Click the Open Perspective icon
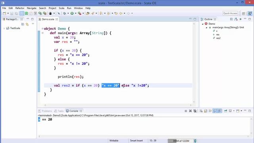Viewport: 254px width, 143px height. point(243,14)
